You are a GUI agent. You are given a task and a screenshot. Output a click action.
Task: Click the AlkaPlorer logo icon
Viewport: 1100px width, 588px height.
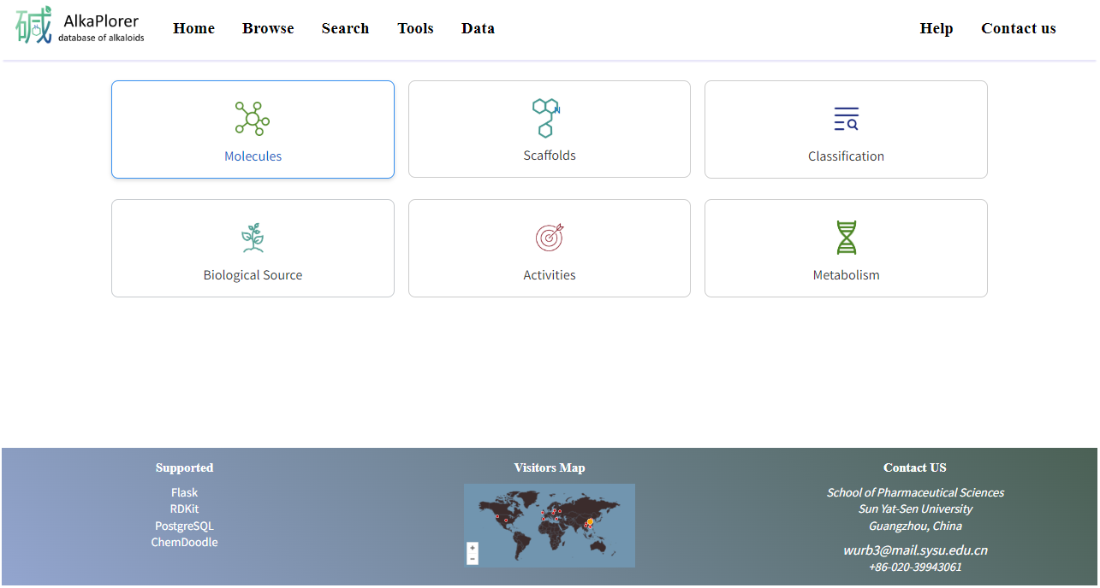pos(34,26)
